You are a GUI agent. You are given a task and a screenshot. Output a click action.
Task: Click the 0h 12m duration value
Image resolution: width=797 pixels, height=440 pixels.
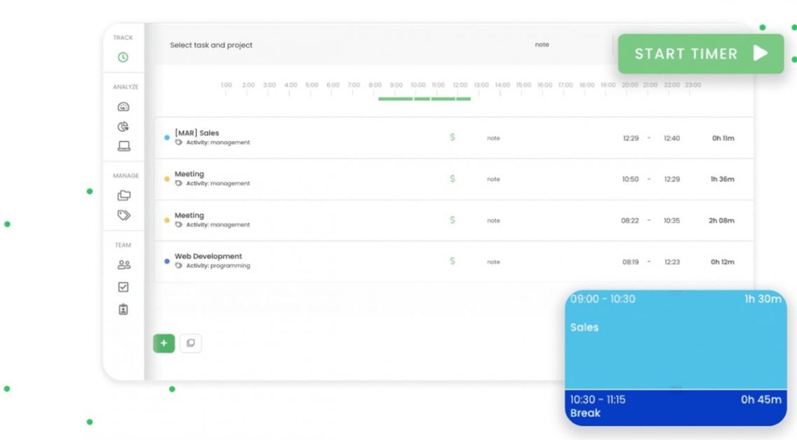722,262
